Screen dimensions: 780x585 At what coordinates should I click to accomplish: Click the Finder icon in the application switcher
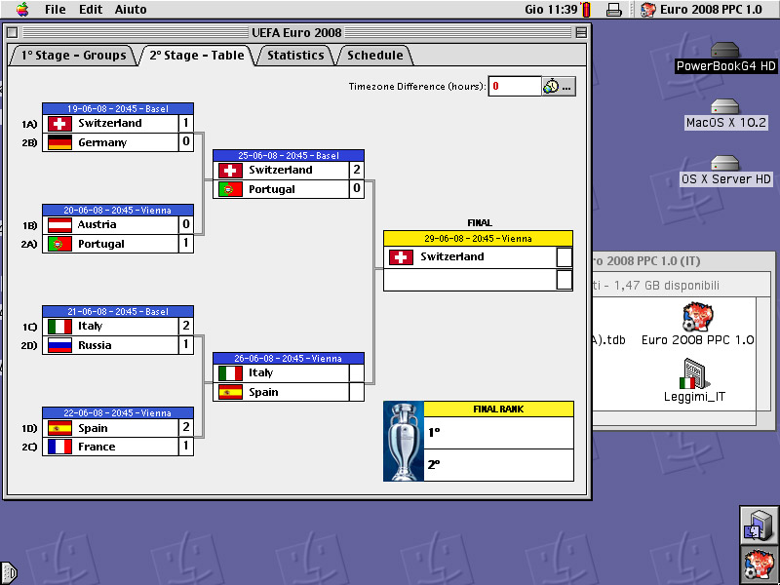[x=759, y=525]
